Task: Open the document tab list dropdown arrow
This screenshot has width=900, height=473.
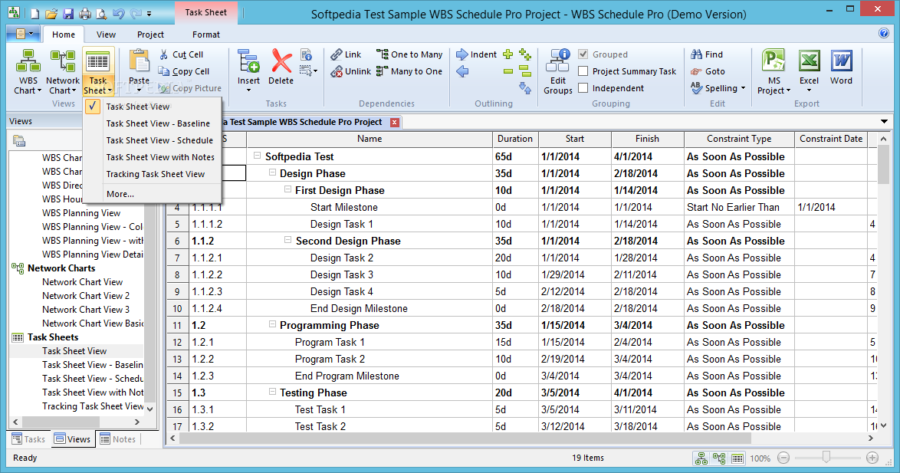Action: click(884, 122)
